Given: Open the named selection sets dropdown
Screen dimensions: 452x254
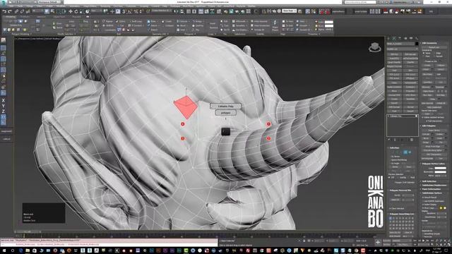Looking at the screenshot, I should pyautogui.click(x=162, y=11).
